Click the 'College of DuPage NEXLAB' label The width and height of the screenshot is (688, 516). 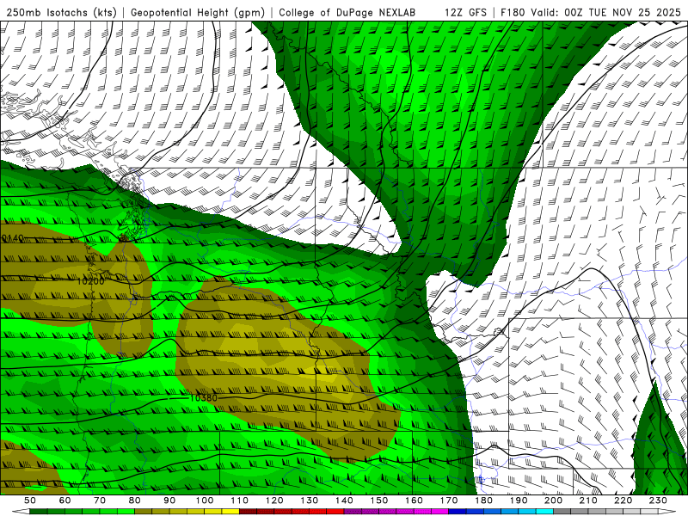347,12
